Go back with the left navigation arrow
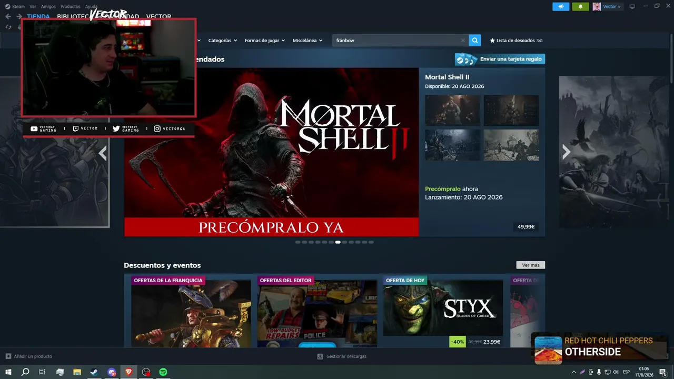This screenshot has height=379, width=674. [8, 16]
